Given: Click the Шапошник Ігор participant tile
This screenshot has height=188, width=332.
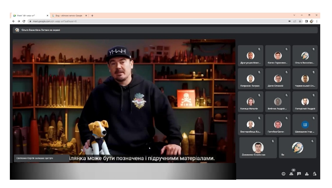Looking at the screenshot, I should (305, 125).
